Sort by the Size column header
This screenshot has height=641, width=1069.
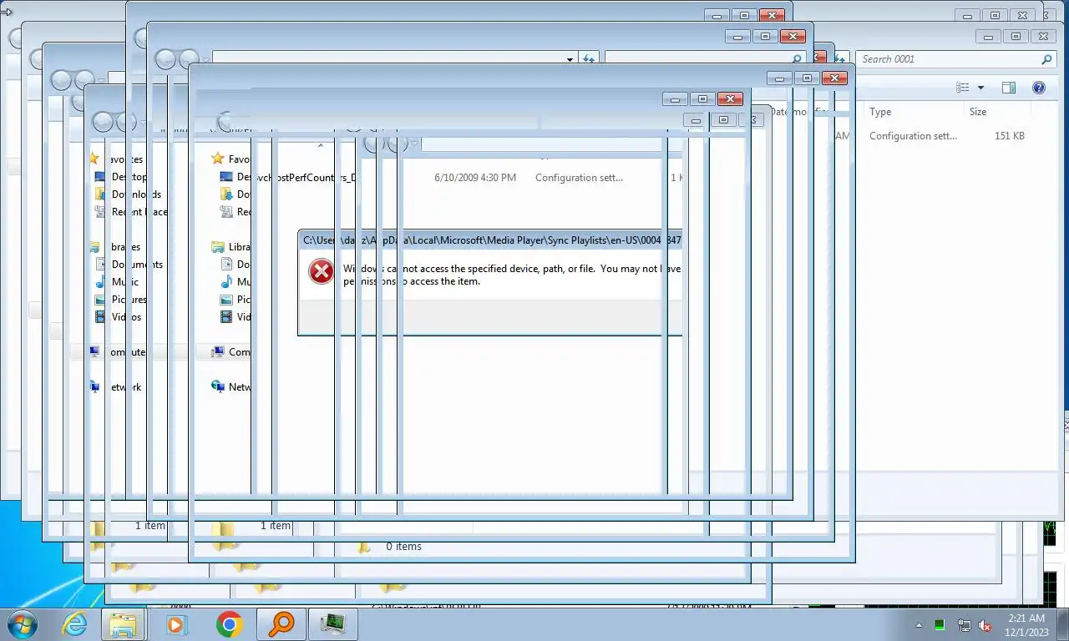click(978, 112)
